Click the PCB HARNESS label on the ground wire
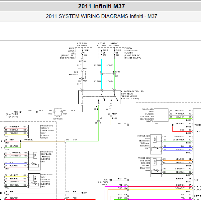The width and height of the screenshot is (201, 200). click(58, 117)
